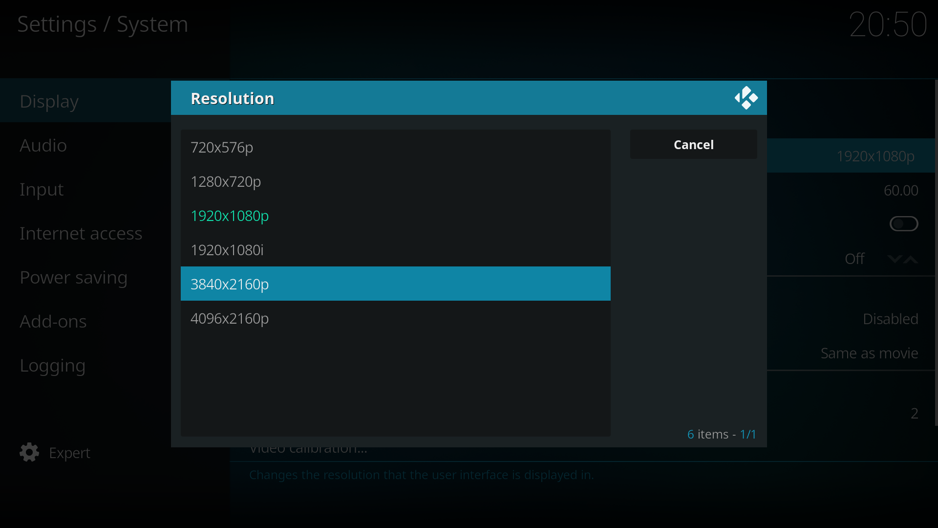Toggle the switch below 60.00 refresh rate
Viewport: 938px width, 528px height.
click(903, 224)
